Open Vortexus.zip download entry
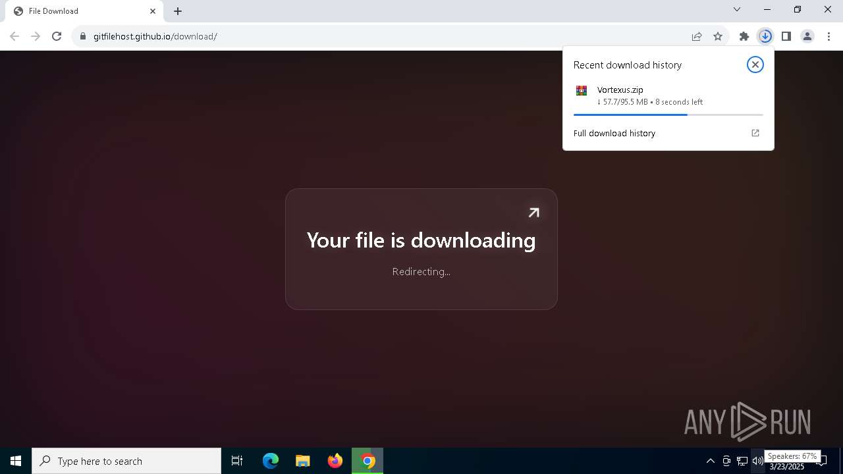843x474 pixels. 668,96
